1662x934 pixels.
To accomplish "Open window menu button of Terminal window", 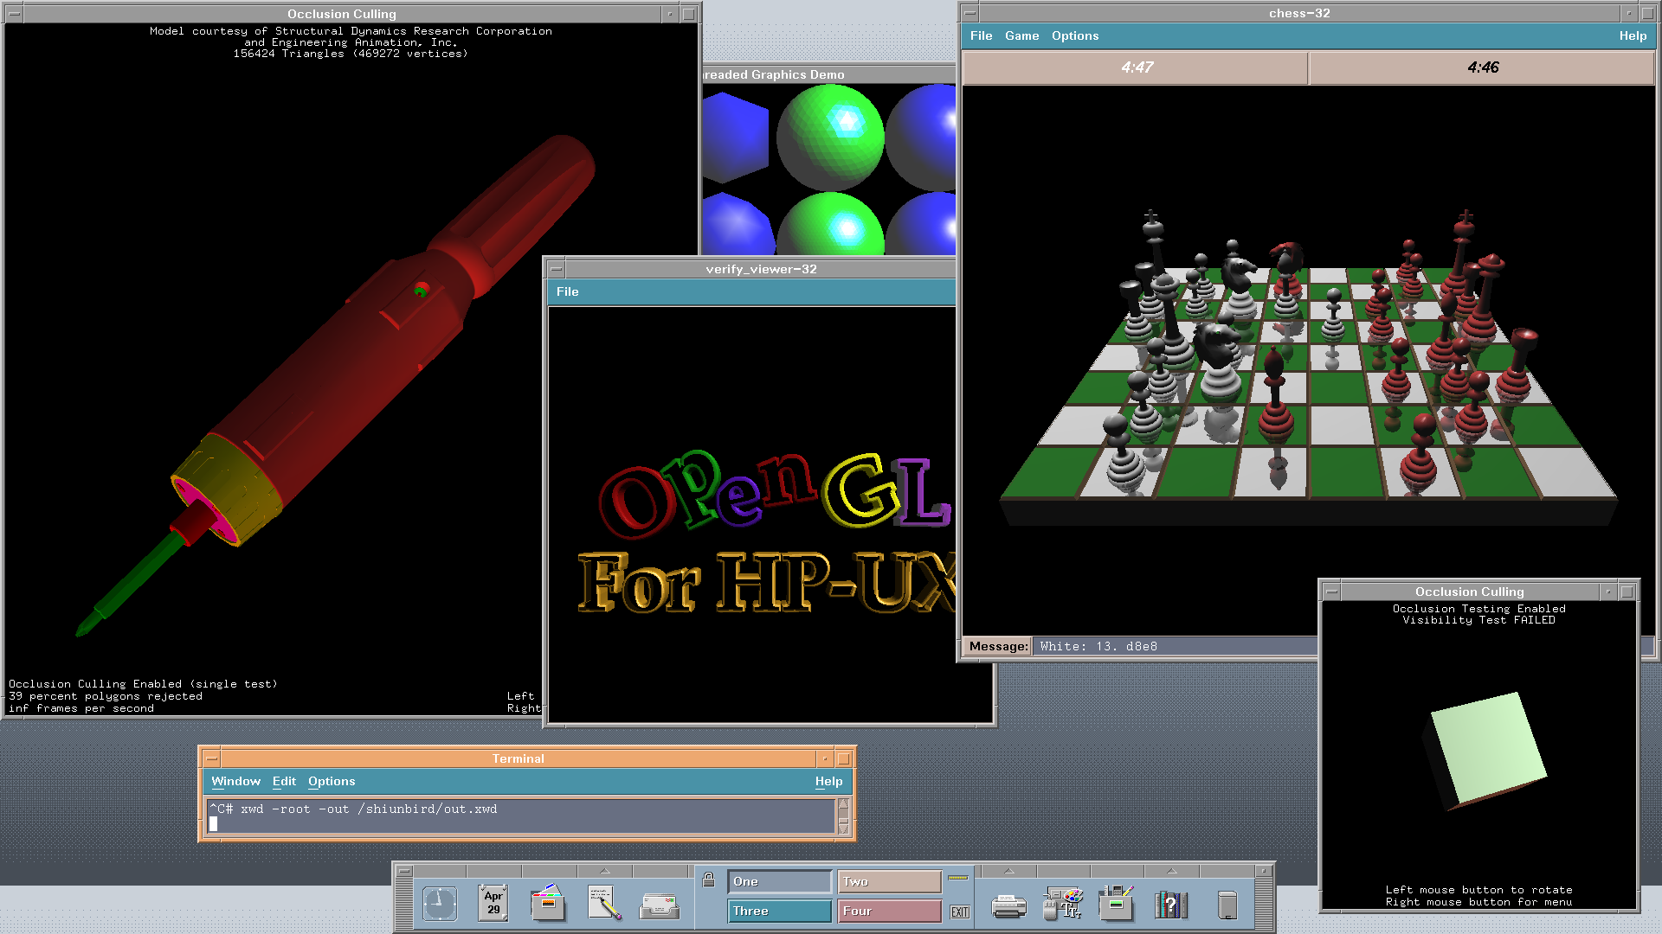I will [x=212, y=758].
